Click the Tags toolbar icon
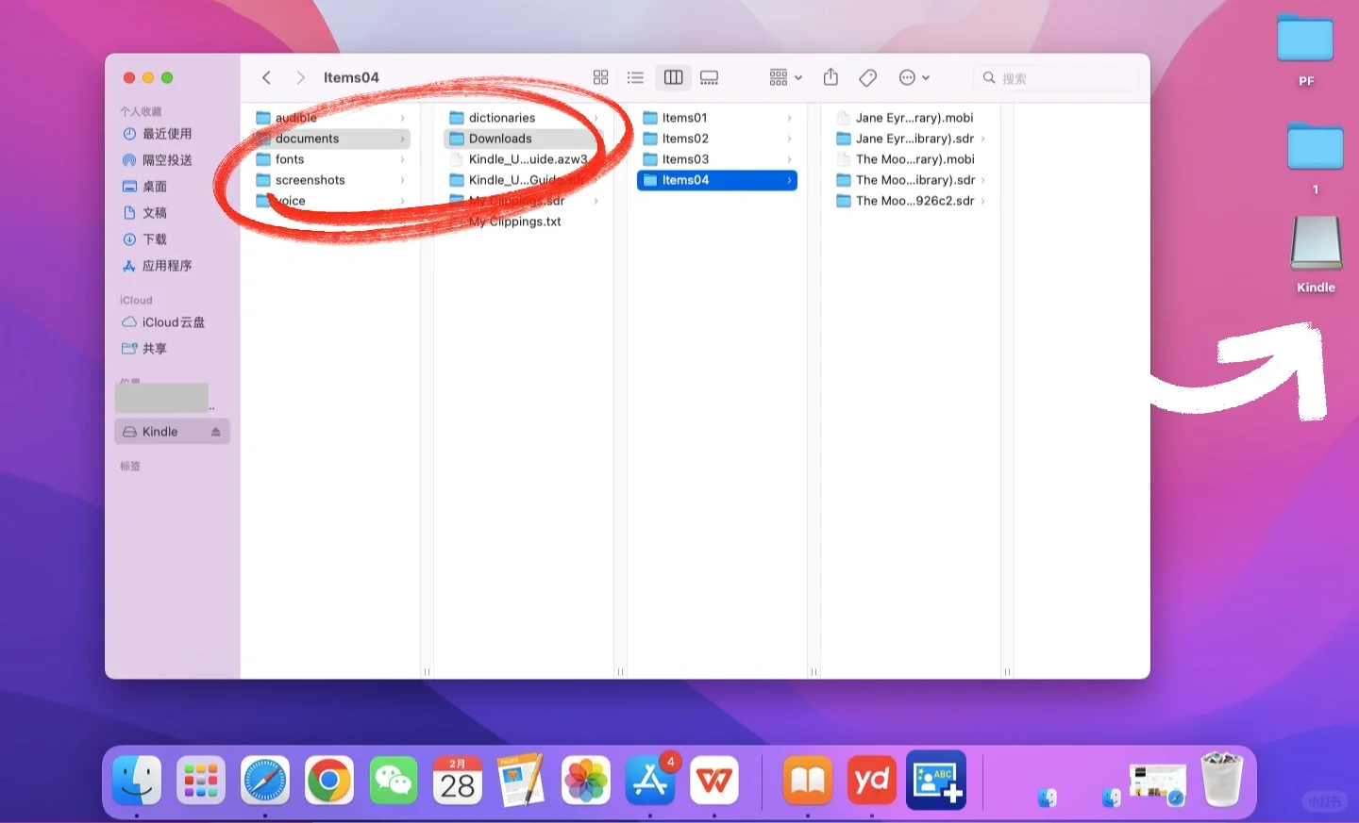1359x823 pixels. pos(868,77)
